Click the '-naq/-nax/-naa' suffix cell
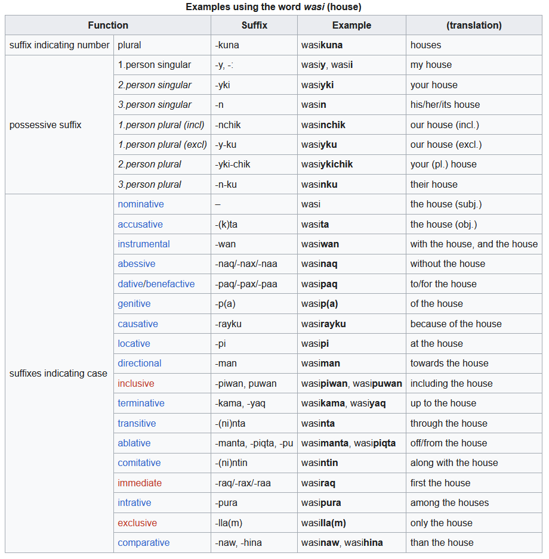The height and width of the screenshot is (559, 549). tap(254, 264)
